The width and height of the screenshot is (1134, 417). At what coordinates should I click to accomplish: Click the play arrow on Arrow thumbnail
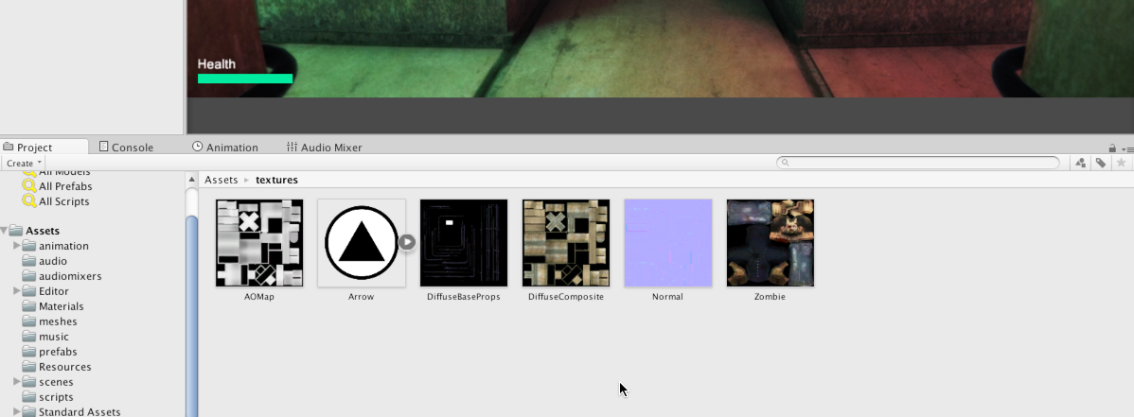tap(406, 242)
